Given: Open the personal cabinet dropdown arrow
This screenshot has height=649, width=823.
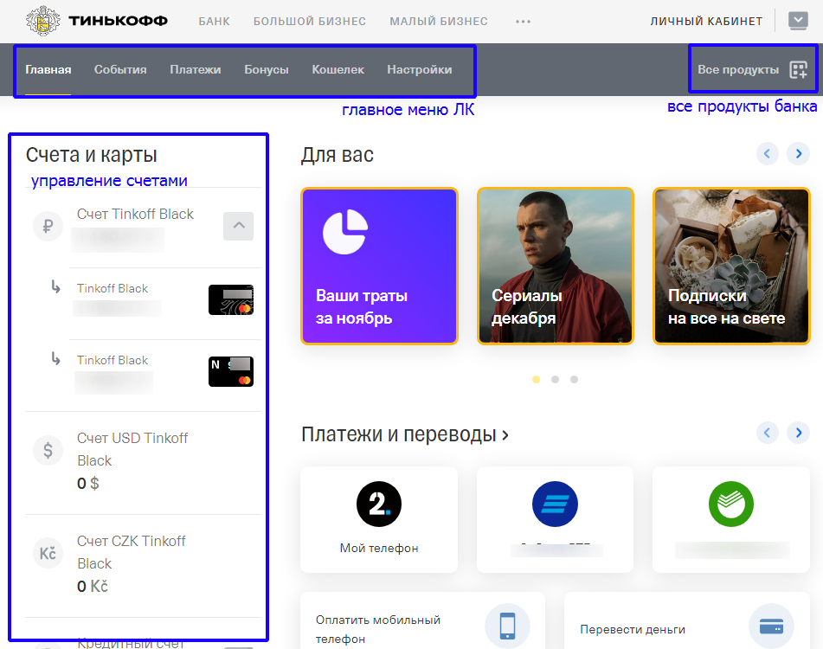Looking at the screenshot, I should point(798,21).
